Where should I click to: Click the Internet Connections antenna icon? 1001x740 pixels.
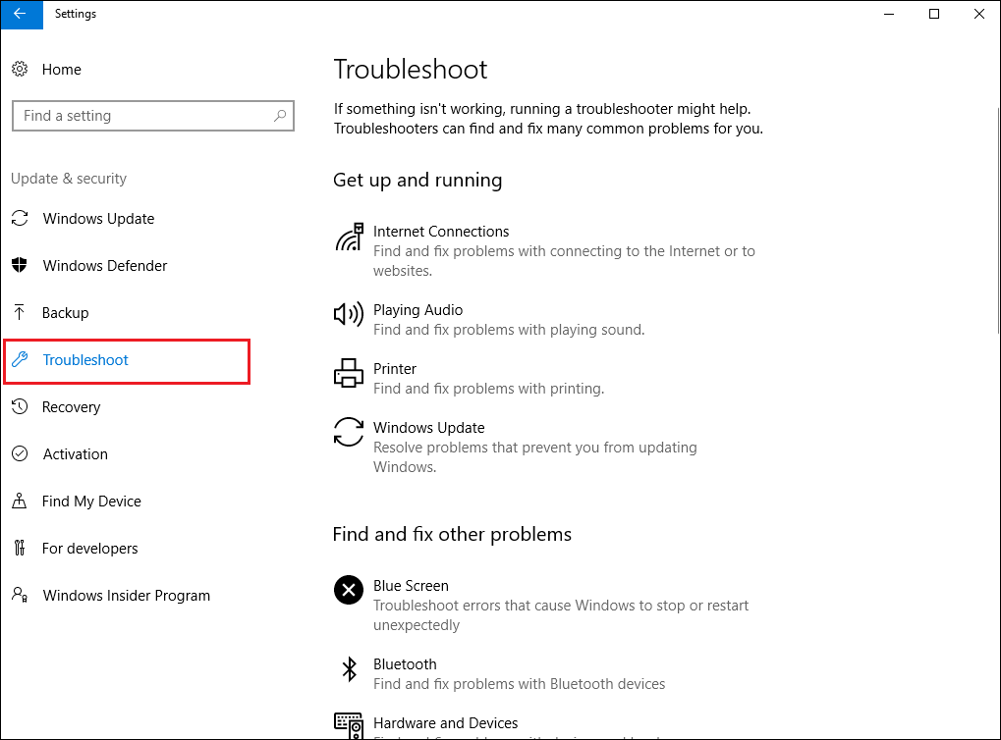[349, 238]
